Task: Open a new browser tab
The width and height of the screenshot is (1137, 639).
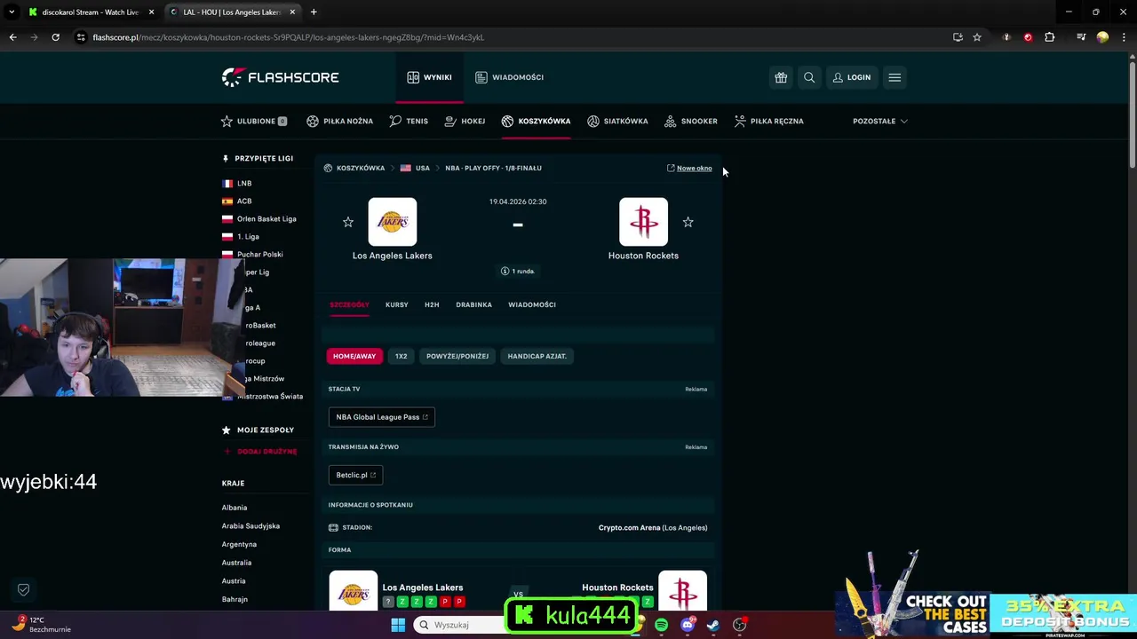Action: click(314, 12)
